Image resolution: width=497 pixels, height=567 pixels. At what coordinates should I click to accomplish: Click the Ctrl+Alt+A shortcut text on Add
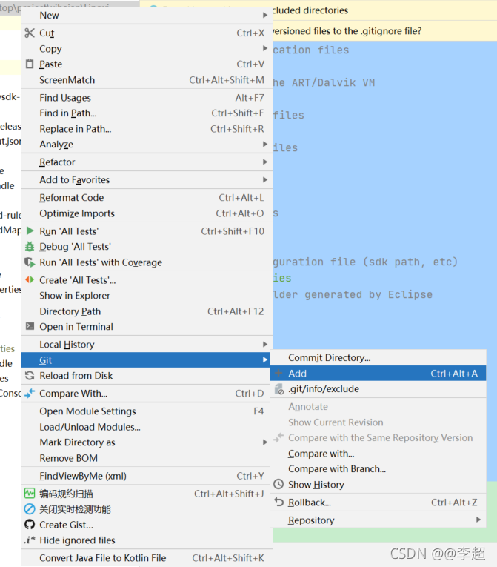pyautogui.click(x=454, y=373)
